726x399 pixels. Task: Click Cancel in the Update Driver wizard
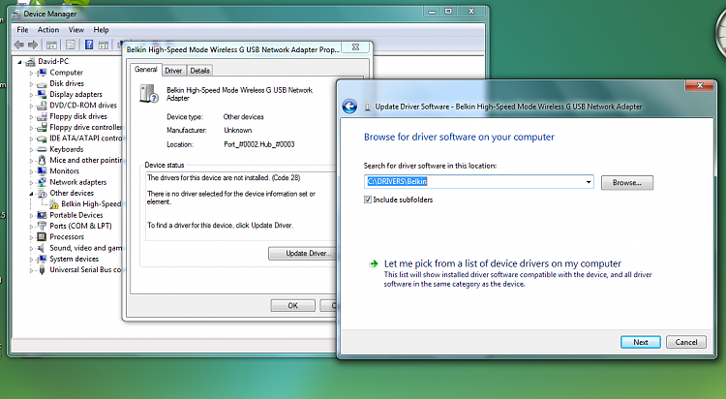[x=686, y=342]
